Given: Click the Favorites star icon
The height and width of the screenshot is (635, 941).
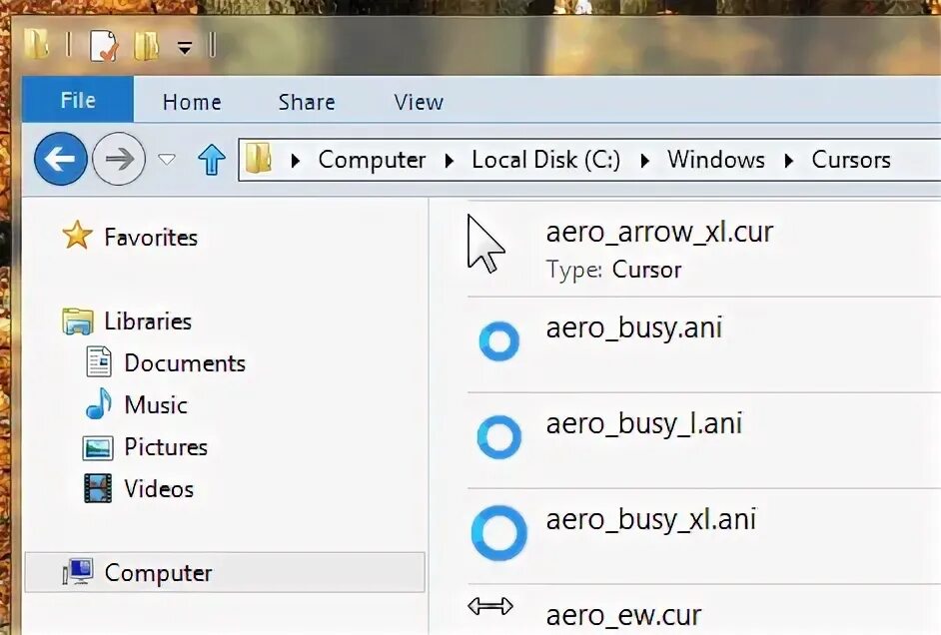Looking at the screenshot, I should 77,235.
